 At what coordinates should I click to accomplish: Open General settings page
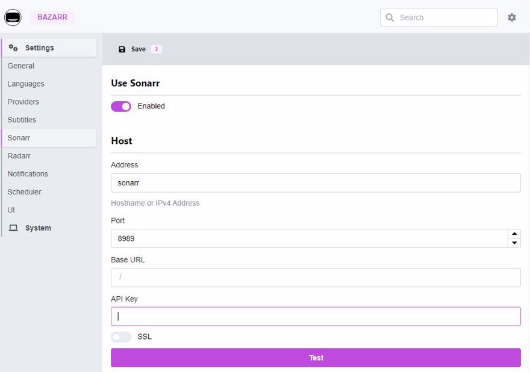coord(20,66)
